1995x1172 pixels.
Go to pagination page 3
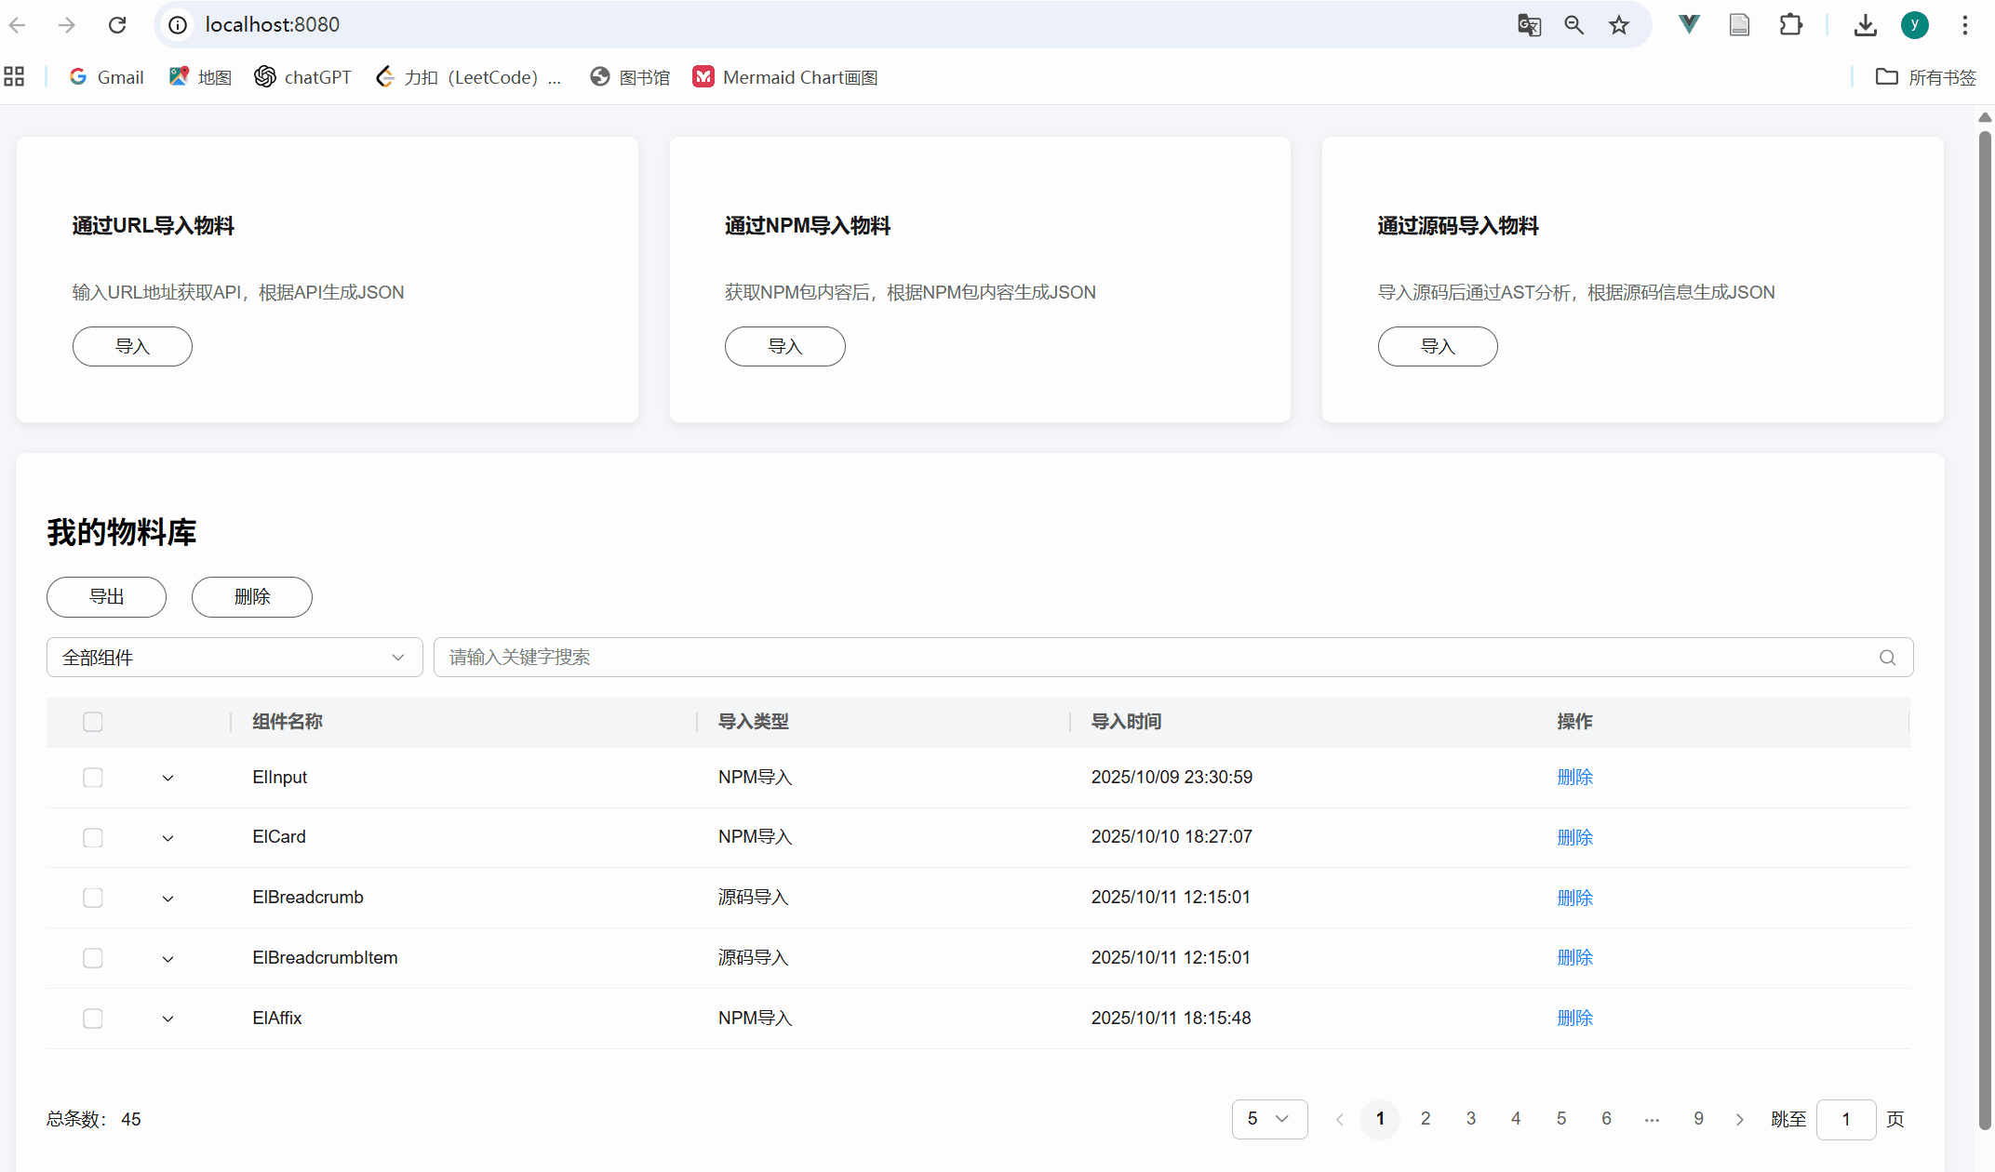1470,1119
